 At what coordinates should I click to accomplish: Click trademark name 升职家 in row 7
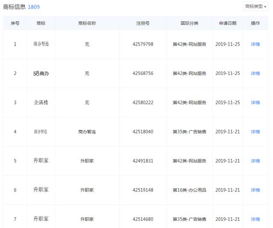87,219
